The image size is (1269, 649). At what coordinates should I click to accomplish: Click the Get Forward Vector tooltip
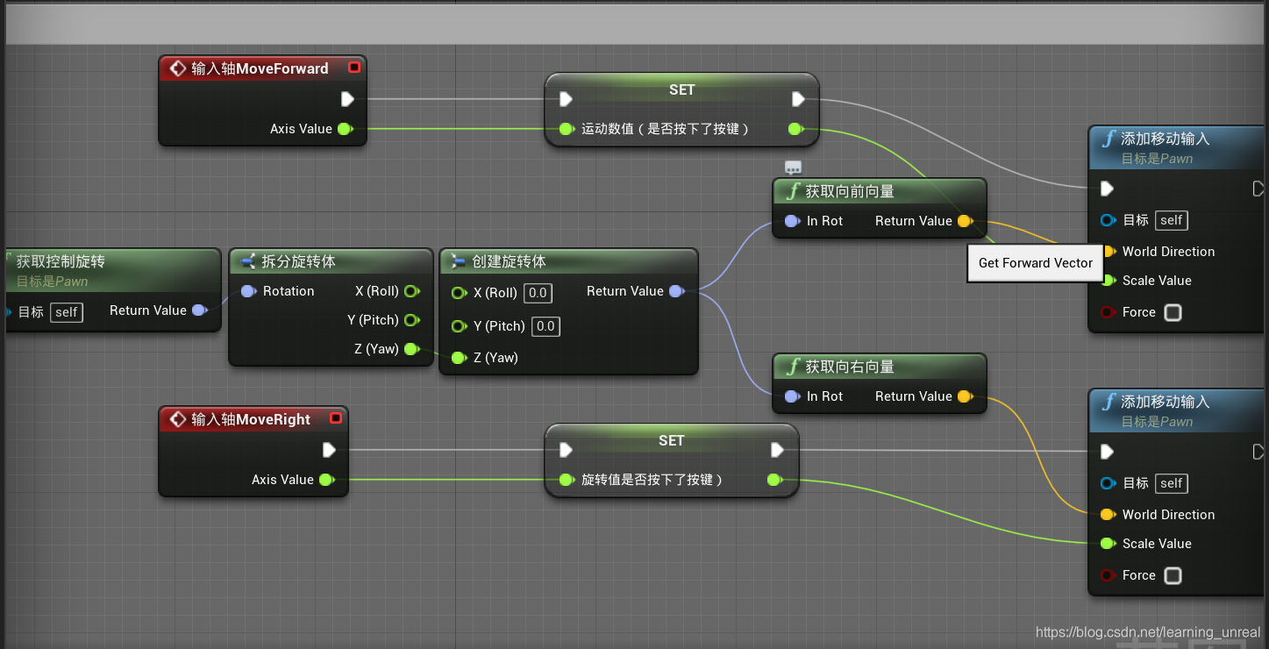(1036, 263)
